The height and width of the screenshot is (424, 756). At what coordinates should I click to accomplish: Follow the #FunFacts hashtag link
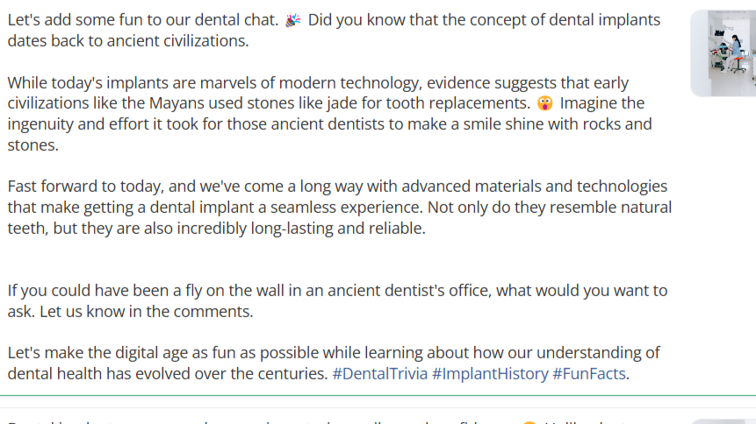pos(588,373)
